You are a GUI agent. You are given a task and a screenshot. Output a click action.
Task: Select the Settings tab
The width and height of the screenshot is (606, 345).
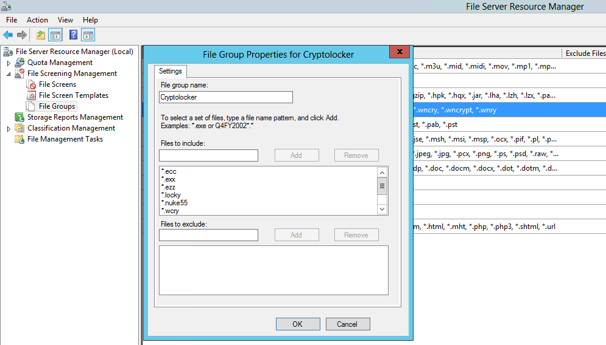(171, 71)
